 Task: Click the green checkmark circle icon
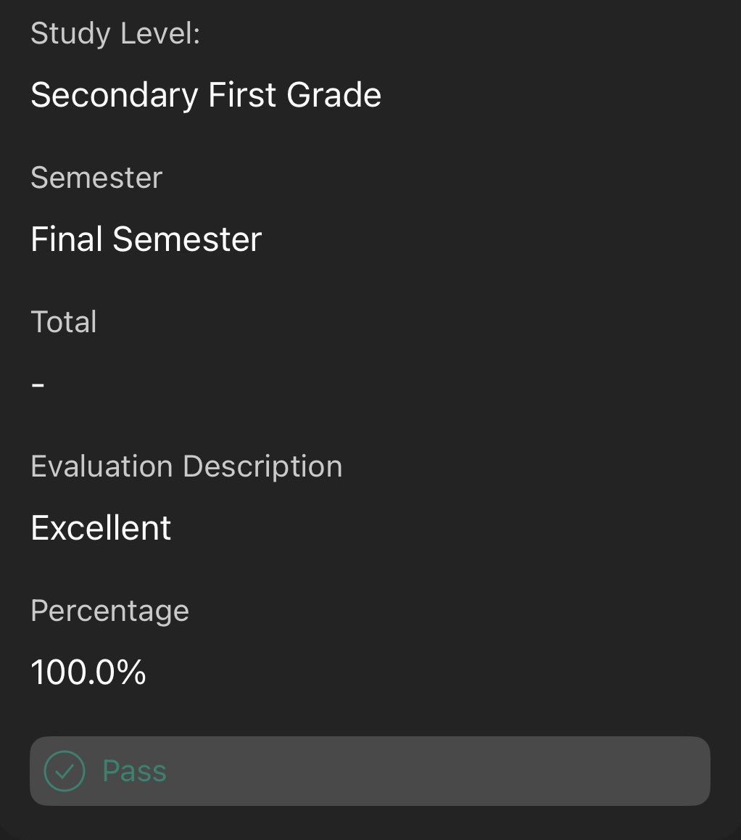coord(65,771)
